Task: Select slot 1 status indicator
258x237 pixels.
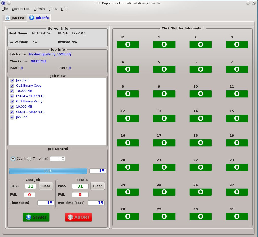Action: (164, 45)
